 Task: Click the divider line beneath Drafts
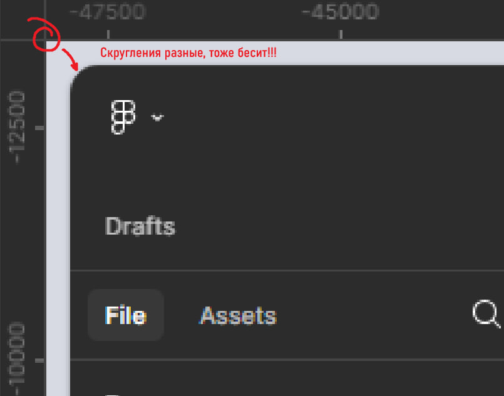[287, 271]
